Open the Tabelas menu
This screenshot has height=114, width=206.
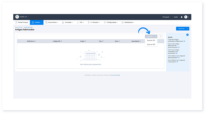37,22
